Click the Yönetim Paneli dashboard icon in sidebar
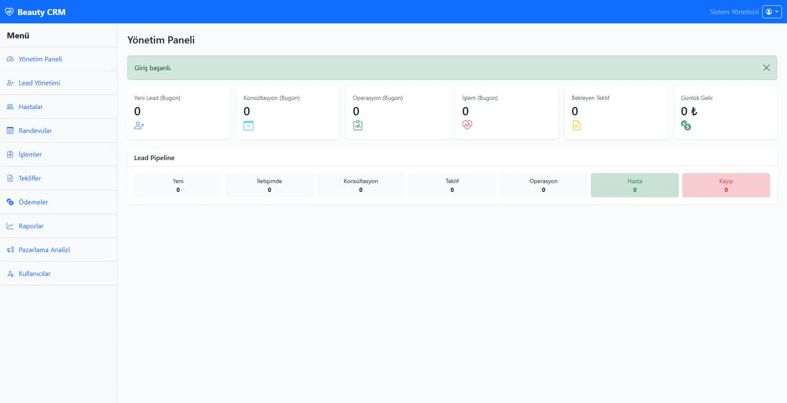This screenshot has height=403, width=787. (x=10, y=59)
